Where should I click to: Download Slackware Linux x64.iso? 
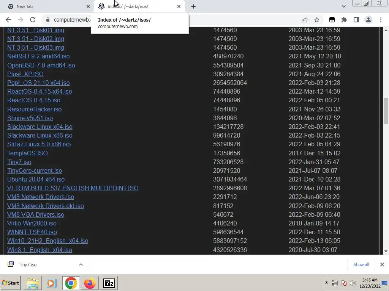pos(40,127)
